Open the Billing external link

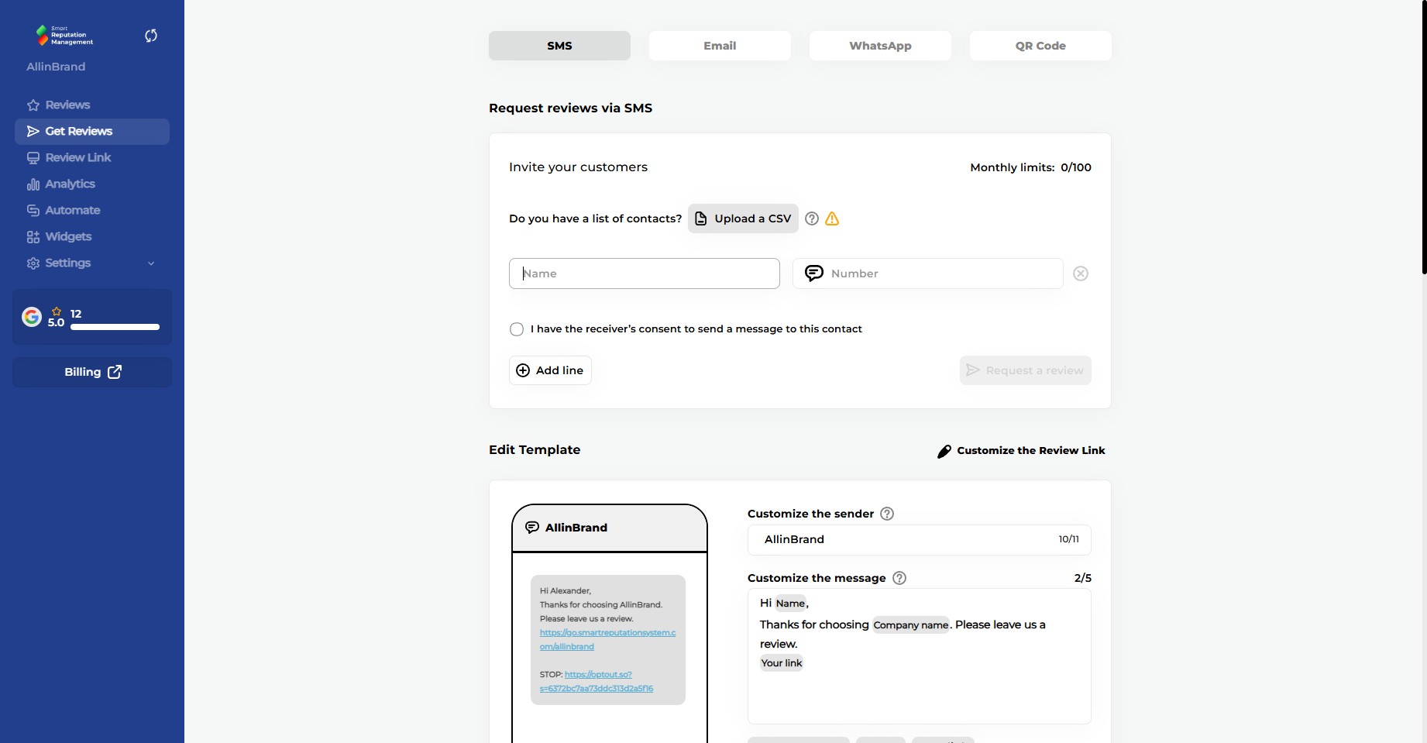click(92, 372)
